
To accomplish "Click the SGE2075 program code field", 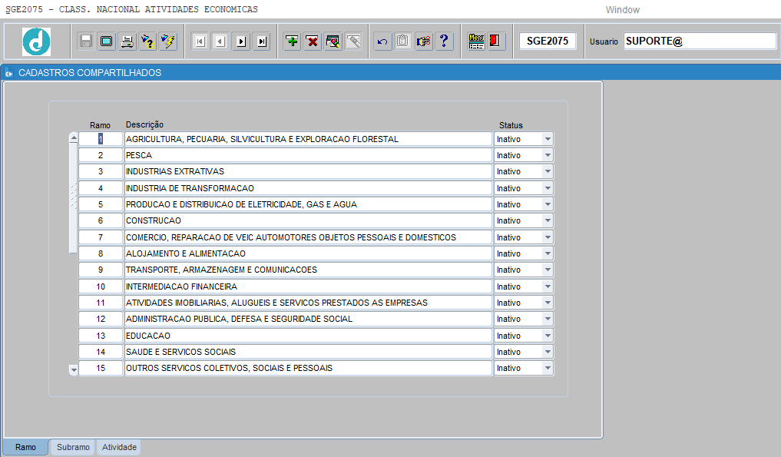I will point(548,41).
